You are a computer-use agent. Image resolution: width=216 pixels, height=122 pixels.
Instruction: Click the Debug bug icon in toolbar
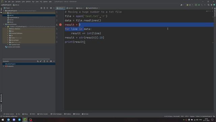(199, 5)
